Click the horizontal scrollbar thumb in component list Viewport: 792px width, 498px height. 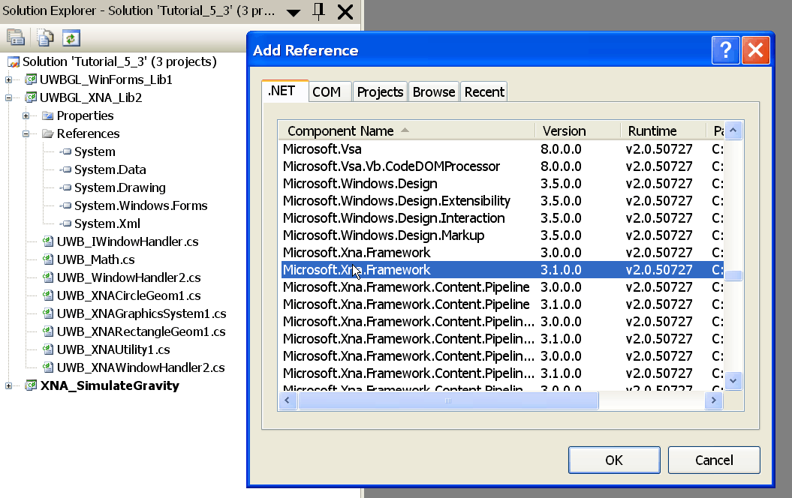(447, 401)
